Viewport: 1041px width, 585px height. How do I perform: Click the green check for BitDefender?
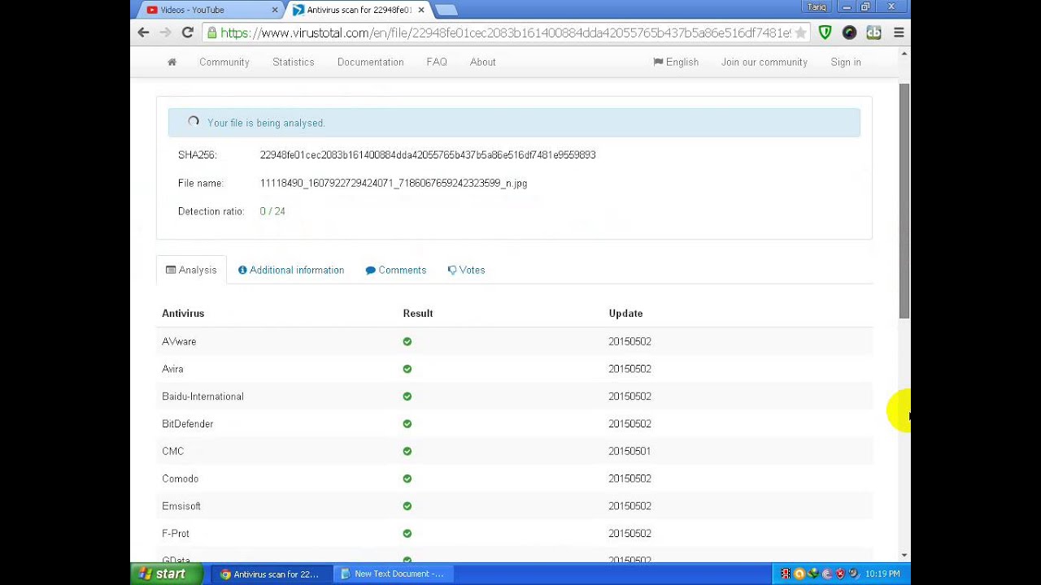click(407, 424)
